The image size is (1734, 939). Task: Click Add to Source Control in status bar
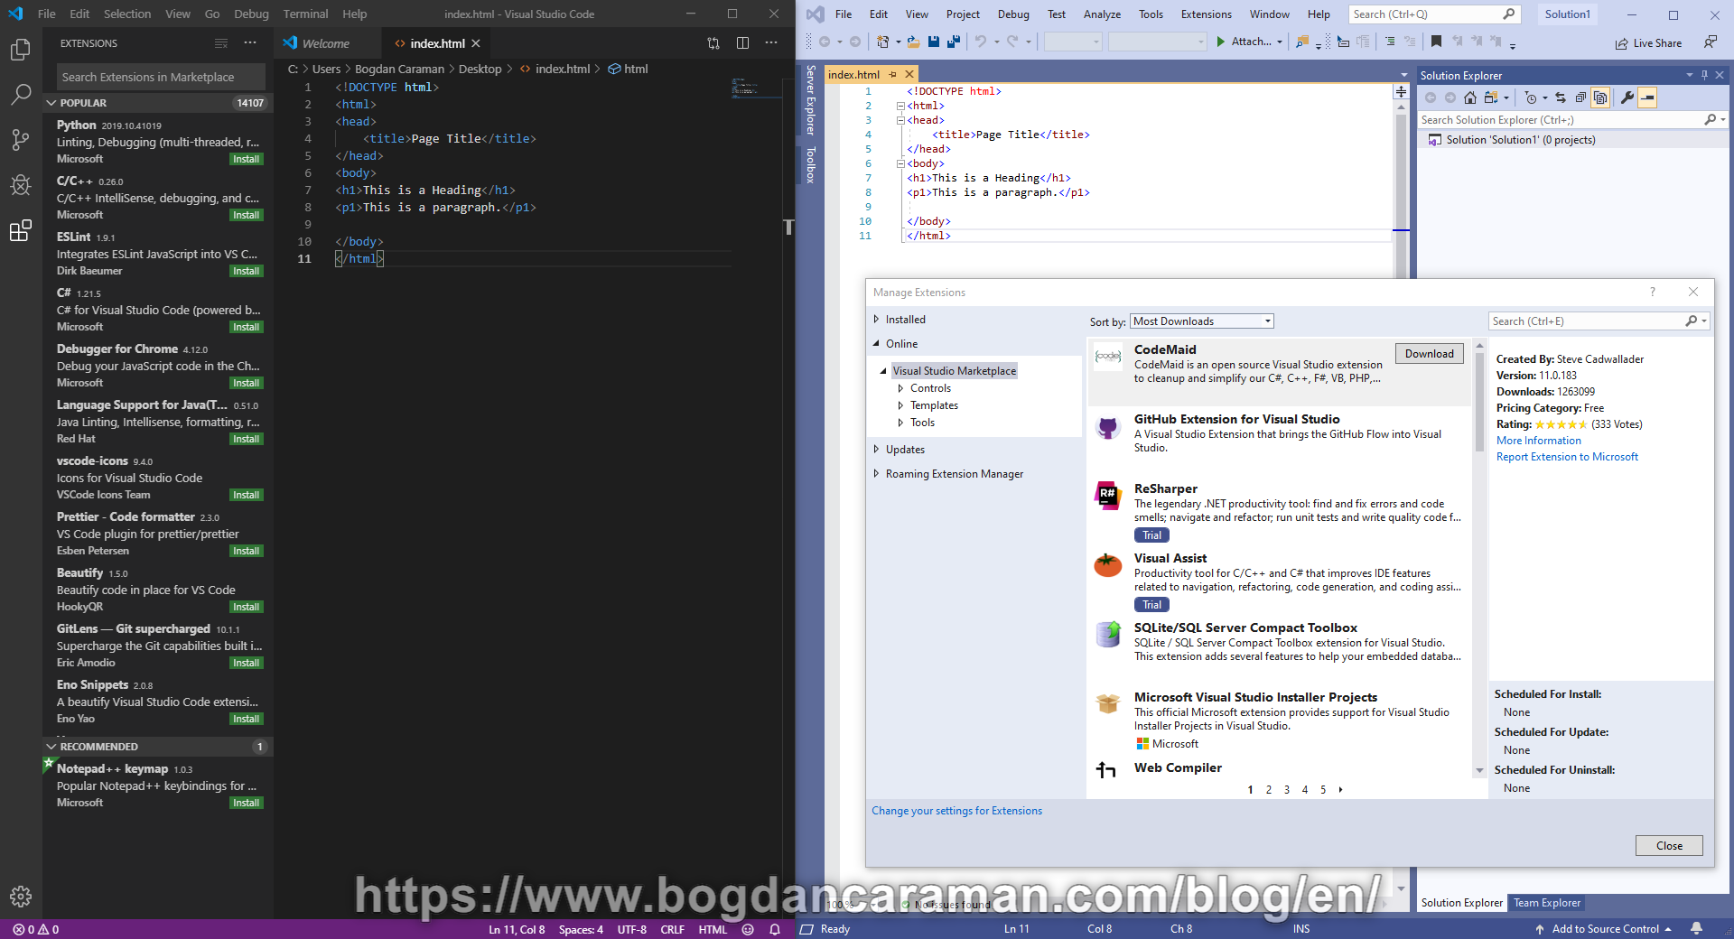1604,929
